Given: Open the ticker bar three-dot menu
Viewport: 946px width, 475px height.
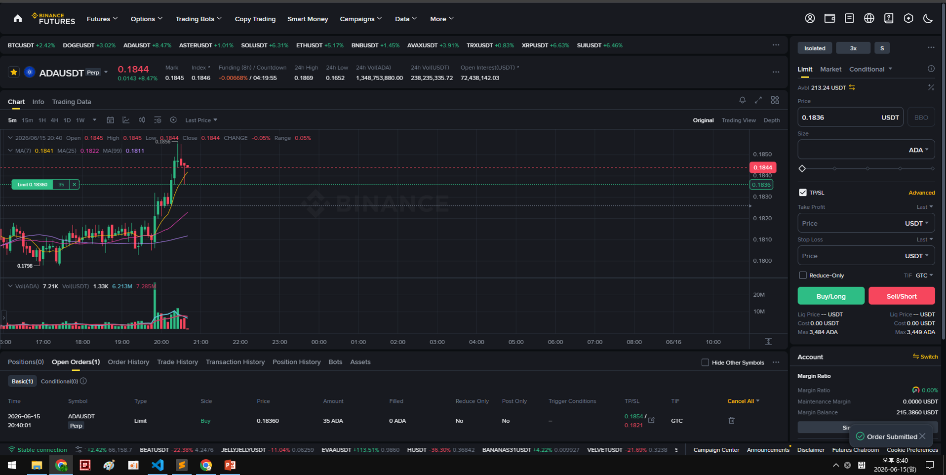Looking at the screenshot, I should 776,45.
